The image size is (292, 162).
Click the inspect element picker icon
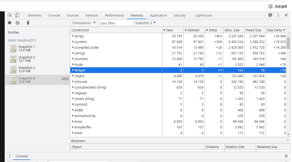point(10,15)
